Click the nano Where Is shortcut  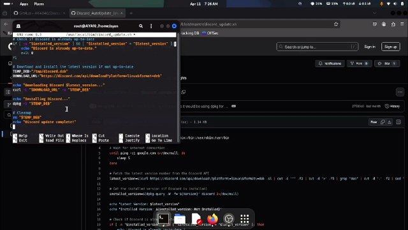tap(78, 136)
